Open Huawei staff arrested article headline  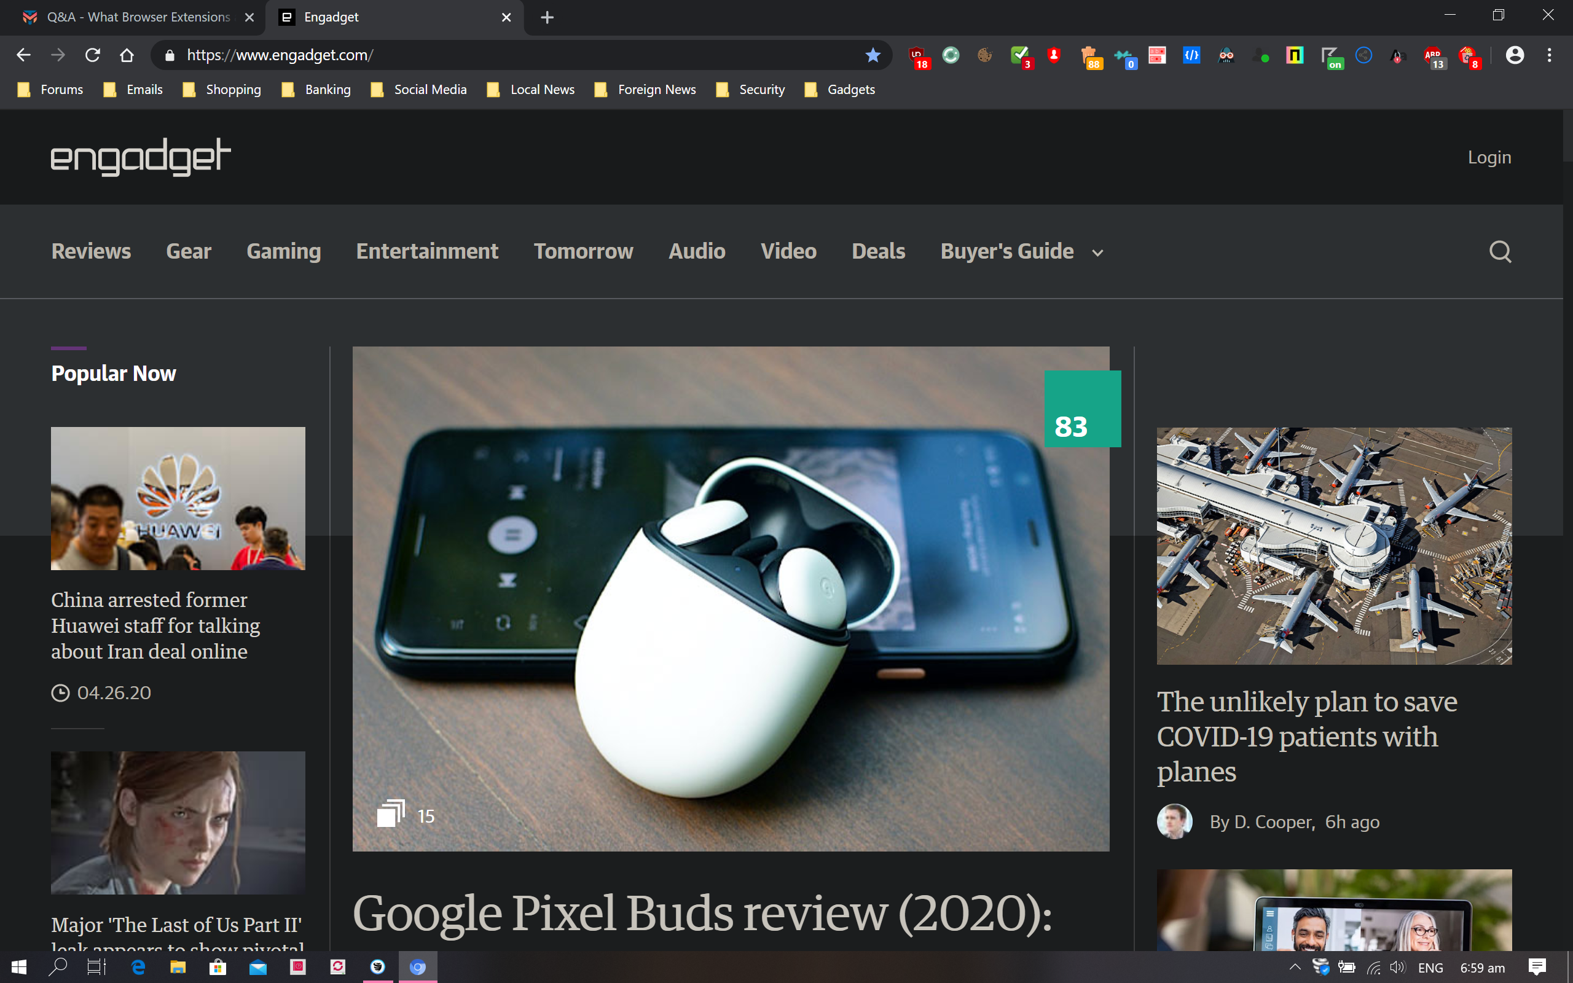[x=155, y=625]
